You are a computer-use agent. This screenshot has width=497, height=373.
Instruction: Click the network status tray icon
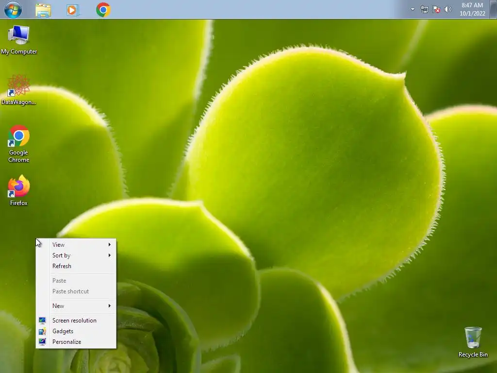pyautogui.click(x=424, y=10)
